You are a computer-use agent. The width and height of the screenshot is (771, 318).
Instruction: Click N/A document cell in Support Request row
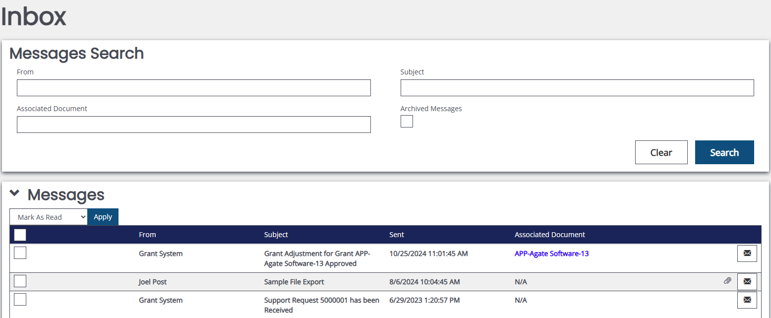(x=521, y=300)
